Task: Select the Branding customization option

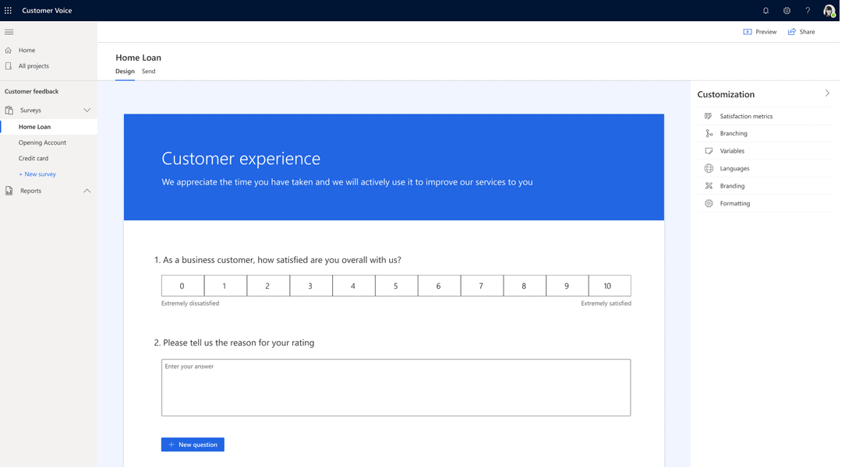Action: tap(730, 185)
